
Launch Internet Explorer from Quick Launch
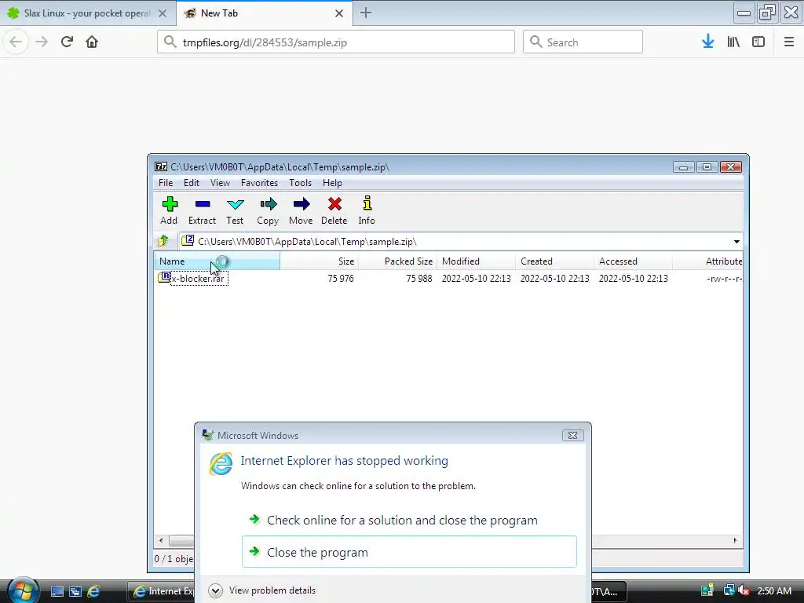(93, 591)
